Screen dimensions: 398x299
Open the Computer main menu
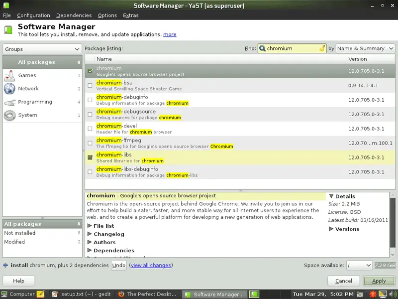(18, 294)
